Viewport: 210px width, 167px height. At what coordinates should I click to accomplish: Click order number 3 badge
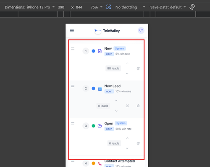tap(86, 126)
